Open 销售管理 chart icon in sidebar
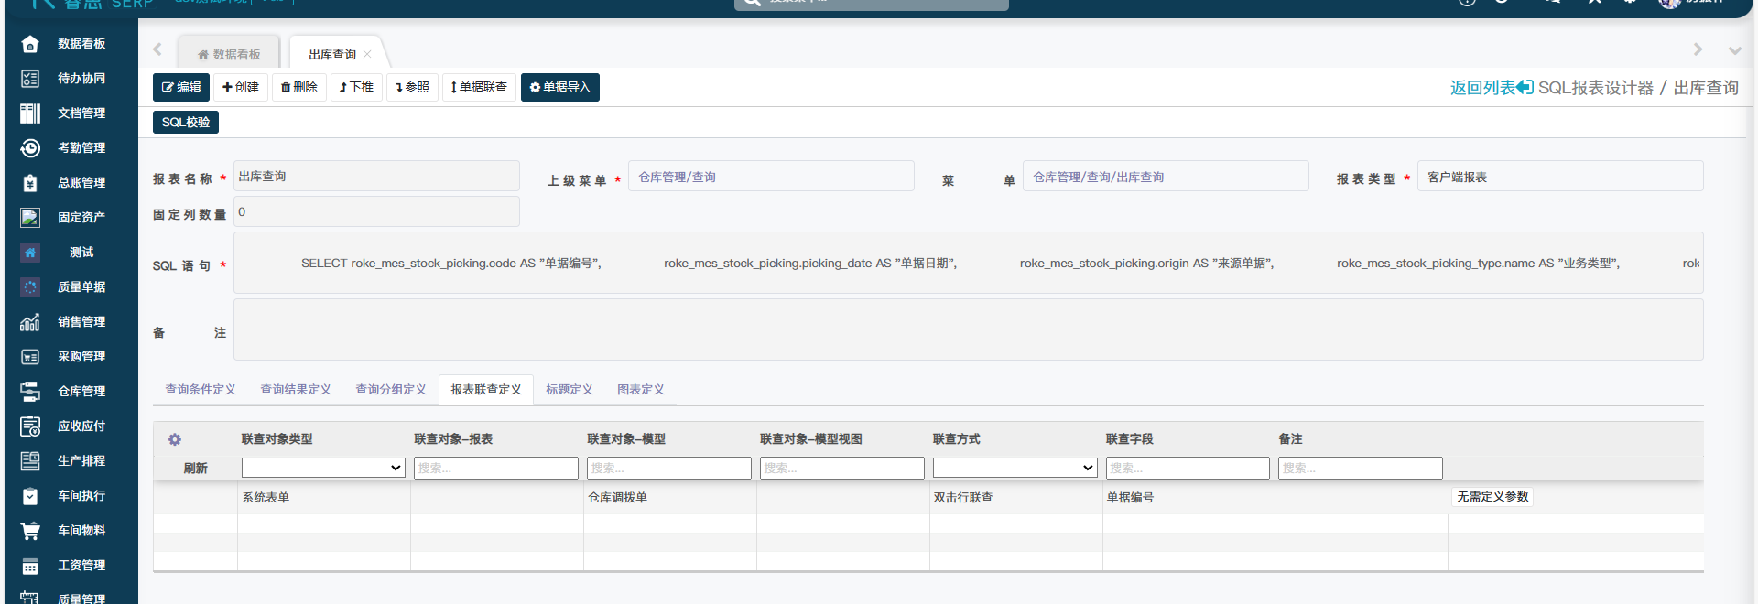Image resolution: width=1758 pixels, height=604 pixels. tap(30, 322)
